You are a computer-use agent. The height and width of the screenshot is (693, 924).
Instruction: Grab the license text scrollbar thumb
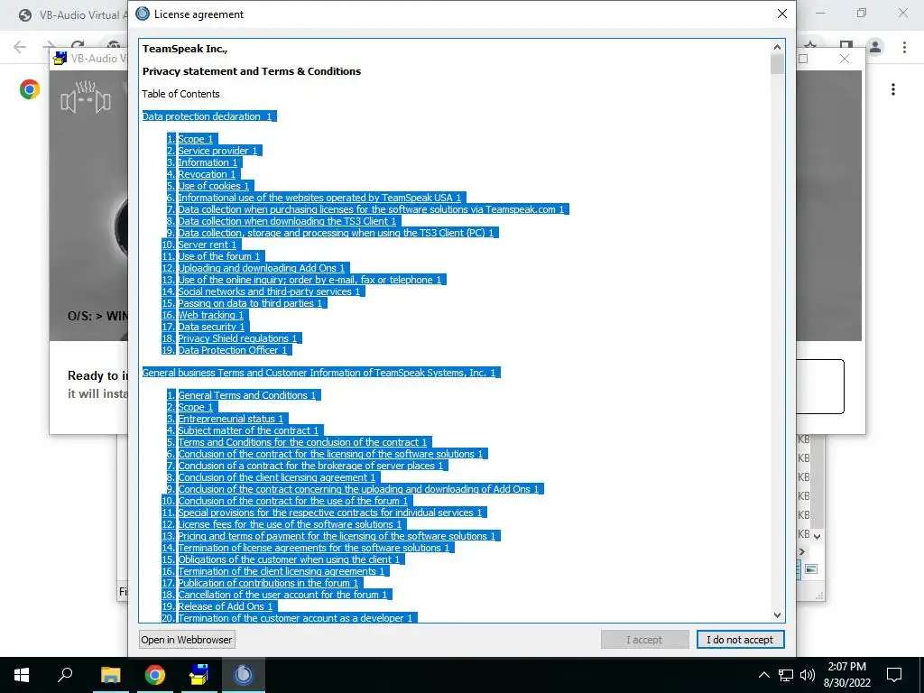(x=777, y=64)
